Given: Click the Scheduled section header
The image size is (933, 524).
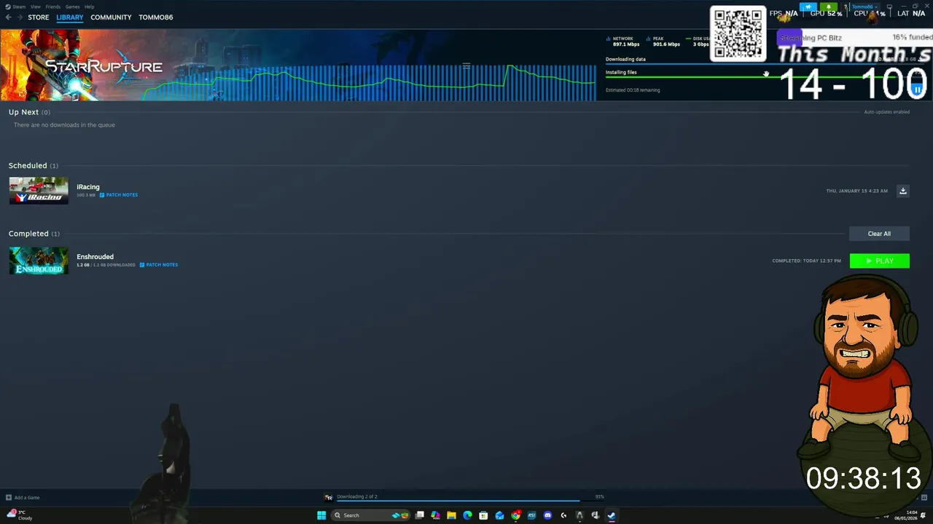Looking at the screenshot, I should pyautogui.click(x=33, y=165).
